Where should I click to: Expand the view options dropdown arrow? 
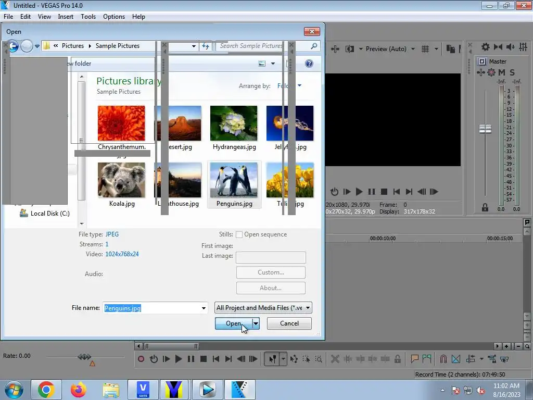[x=273, y=64]
